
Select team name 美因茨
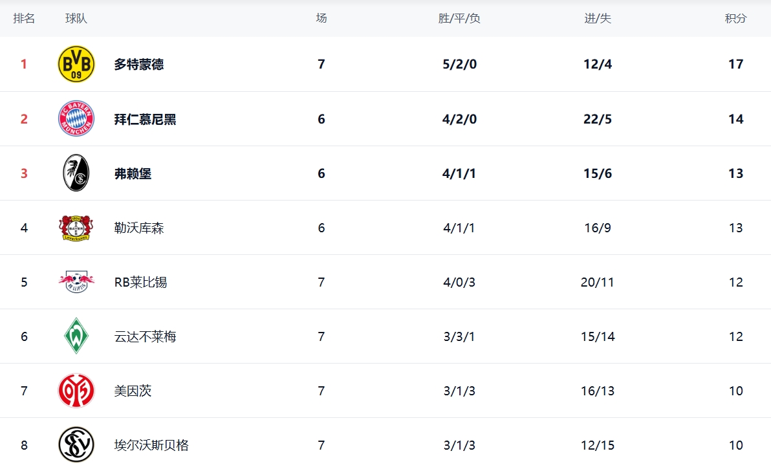point(133,391)
